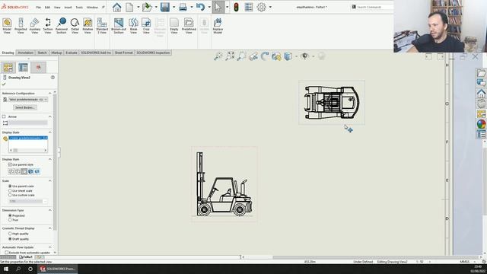Switch to the Sheet Format tab
487x274 pixels.
[123, 53]
